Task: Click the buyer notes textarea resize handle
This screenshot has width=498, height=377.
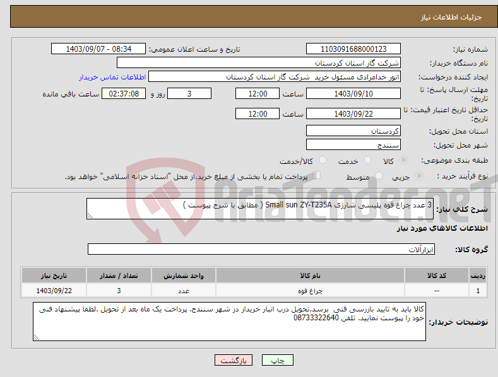Action: [x=37, y=337]
